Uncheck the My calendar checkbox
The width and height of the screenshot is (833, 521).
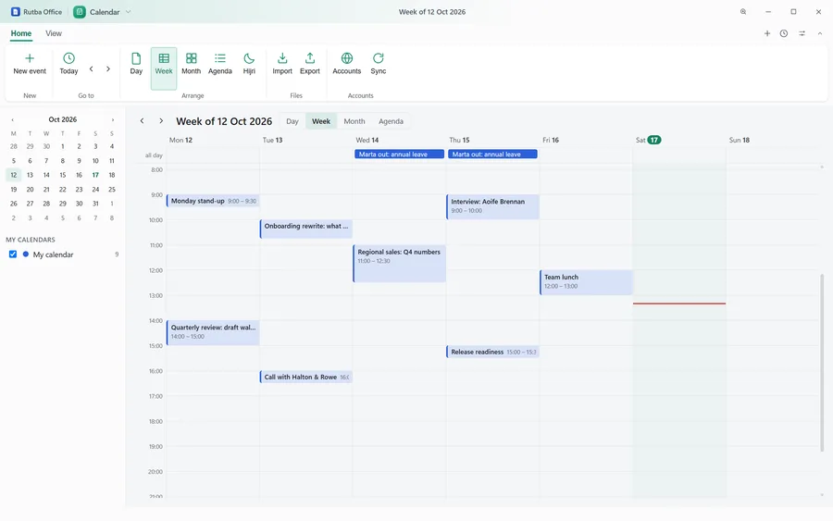click(13, 254)
